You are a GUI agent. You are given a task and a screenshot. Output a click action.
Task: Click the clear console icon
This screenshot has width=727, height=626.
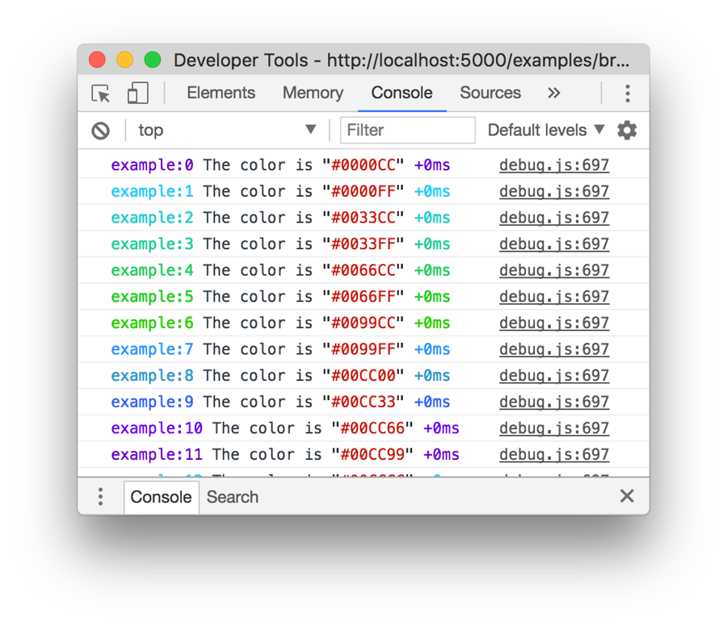(100, 131)
